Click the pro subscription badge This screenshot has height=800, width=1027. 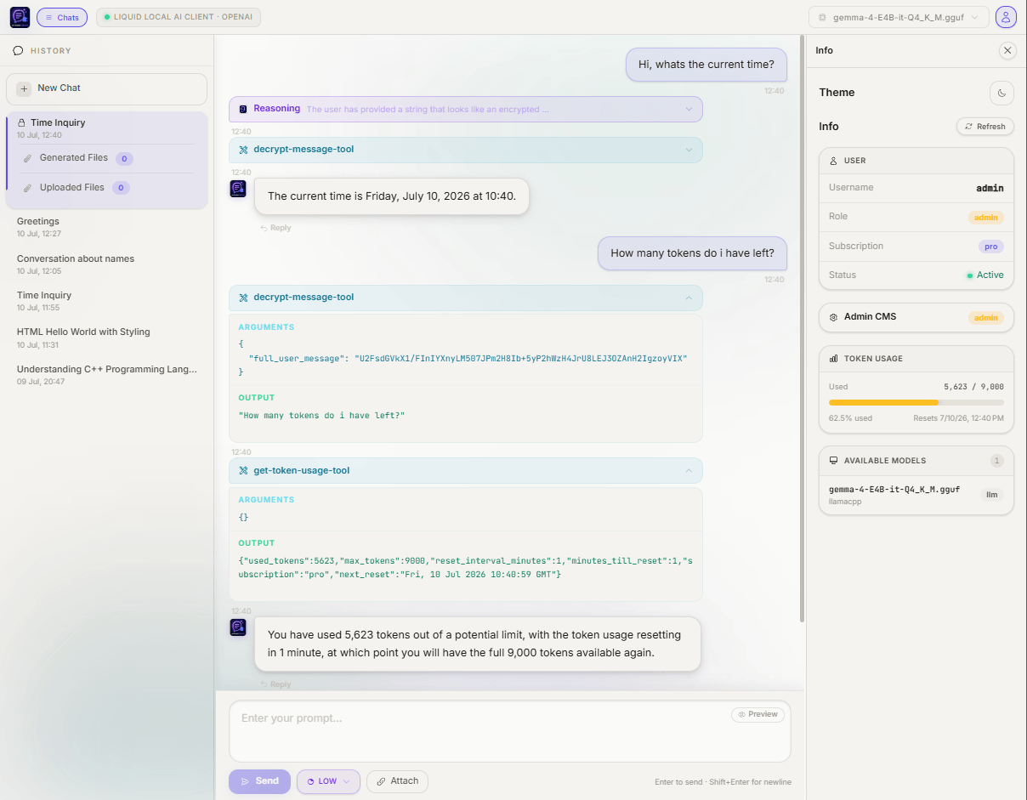[x=991, y=247]
